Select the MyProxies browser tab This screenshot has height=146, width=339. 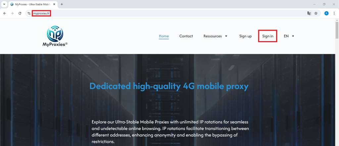[33, 4]
